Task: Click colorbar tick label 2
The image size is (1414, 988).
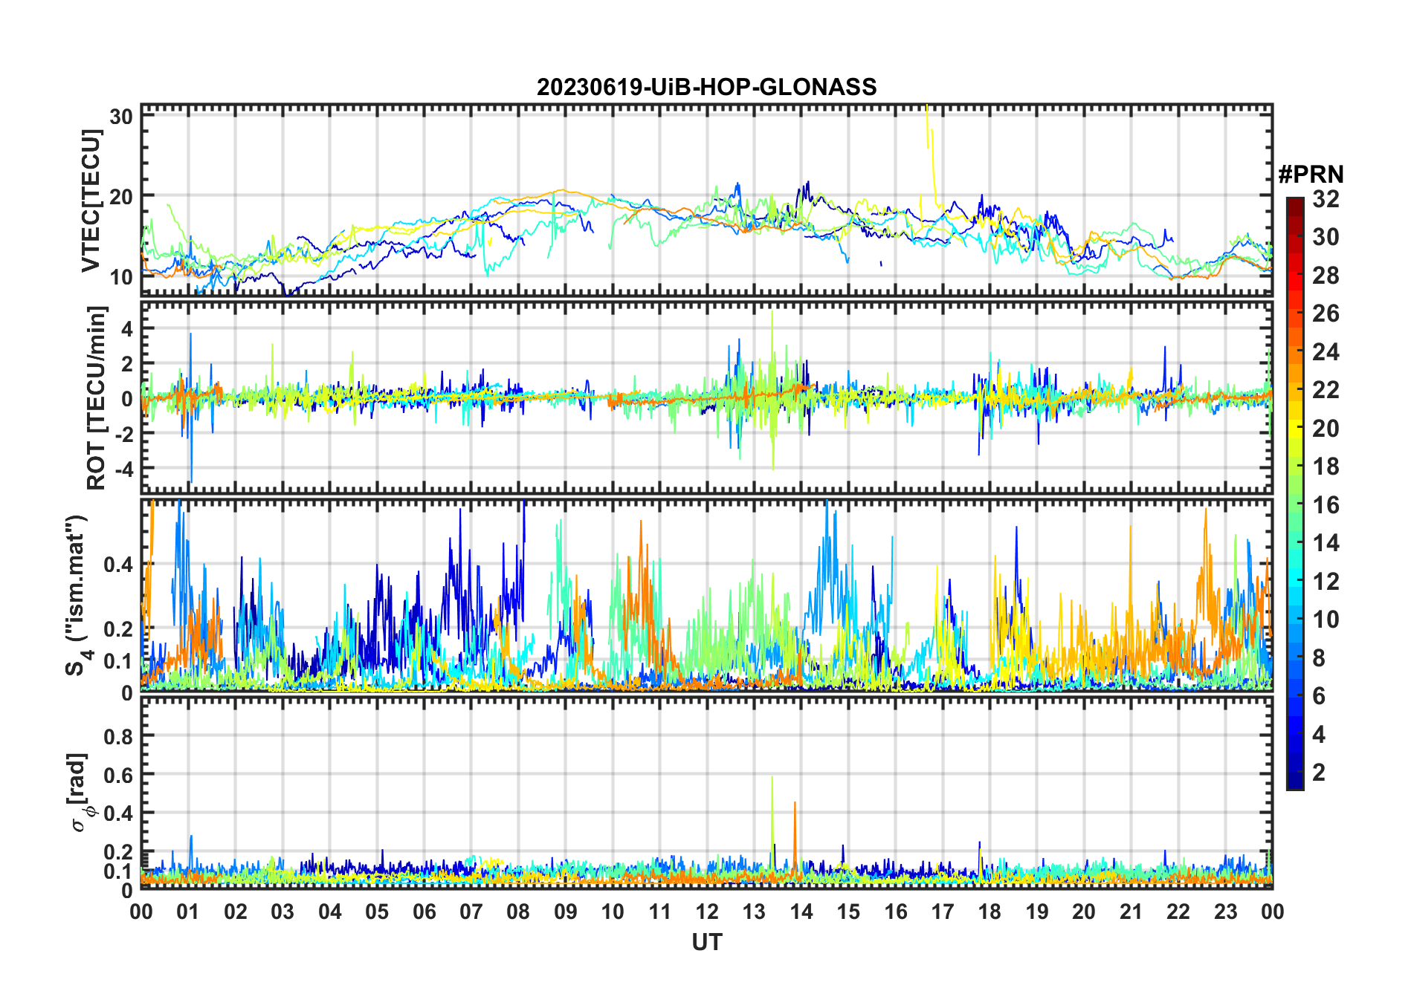Action: point(1319,773)
